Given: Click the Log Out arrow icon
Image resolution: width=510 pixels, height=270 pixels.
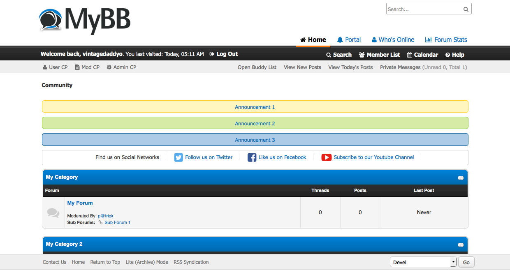Looking at the screenshot, I should coord(212,54).
